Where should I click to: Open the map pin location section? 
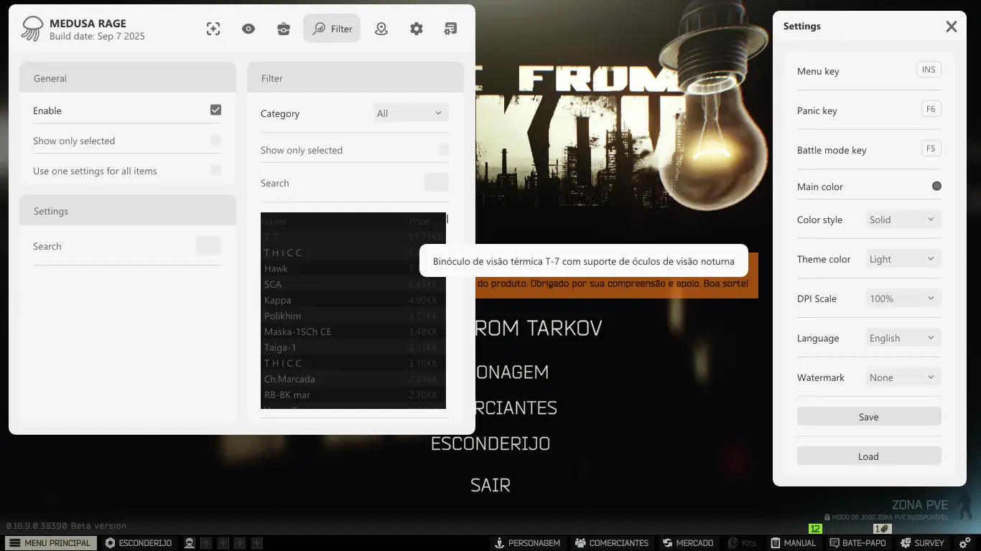pos(381,29)
